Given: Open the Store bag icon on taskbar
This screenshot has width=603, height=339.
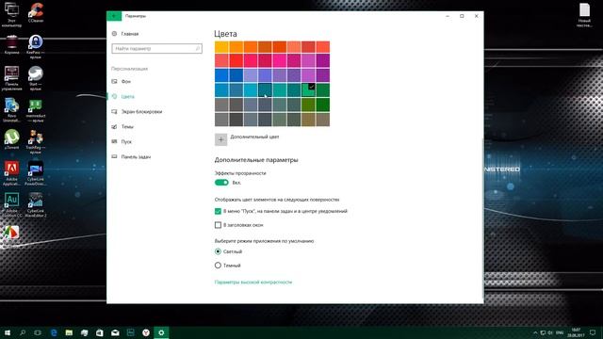Looking at the screenshot, I should point(100,332).
